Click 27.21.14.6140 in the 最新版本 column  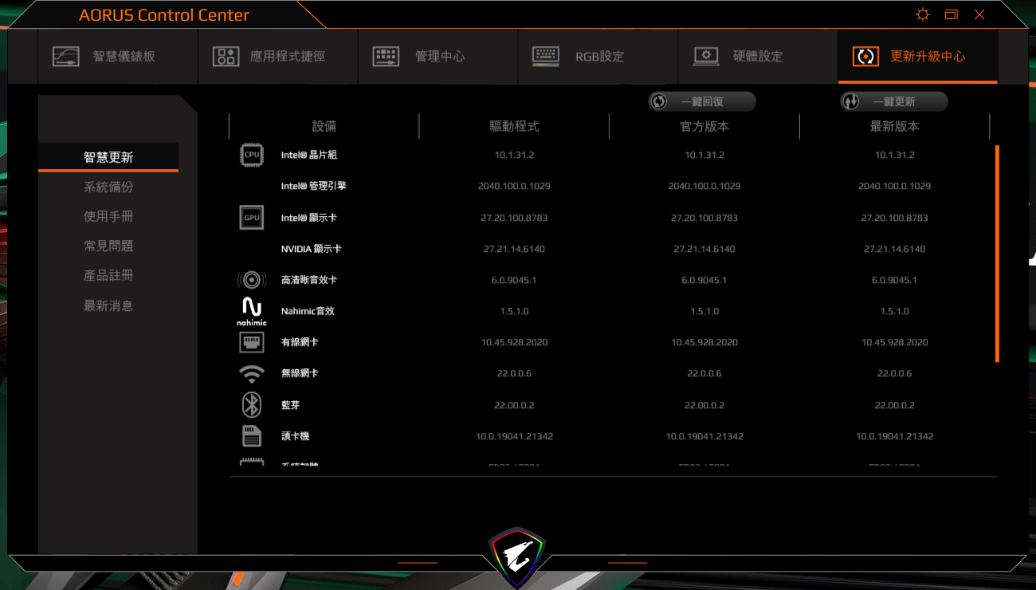(x=895, y=249)
